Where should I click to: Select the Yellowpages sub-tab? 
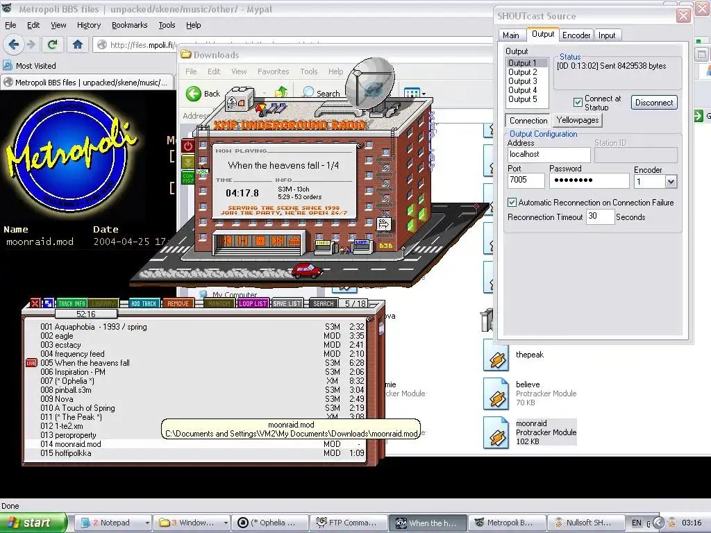pyautogui.click(x=577, y=120)
